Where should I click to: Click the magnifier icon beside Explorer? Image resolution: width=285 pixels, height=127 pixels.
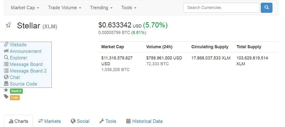[x=6, y=58]
